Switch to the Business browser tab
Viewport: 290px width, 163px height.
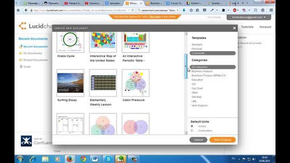pos(154,3)
